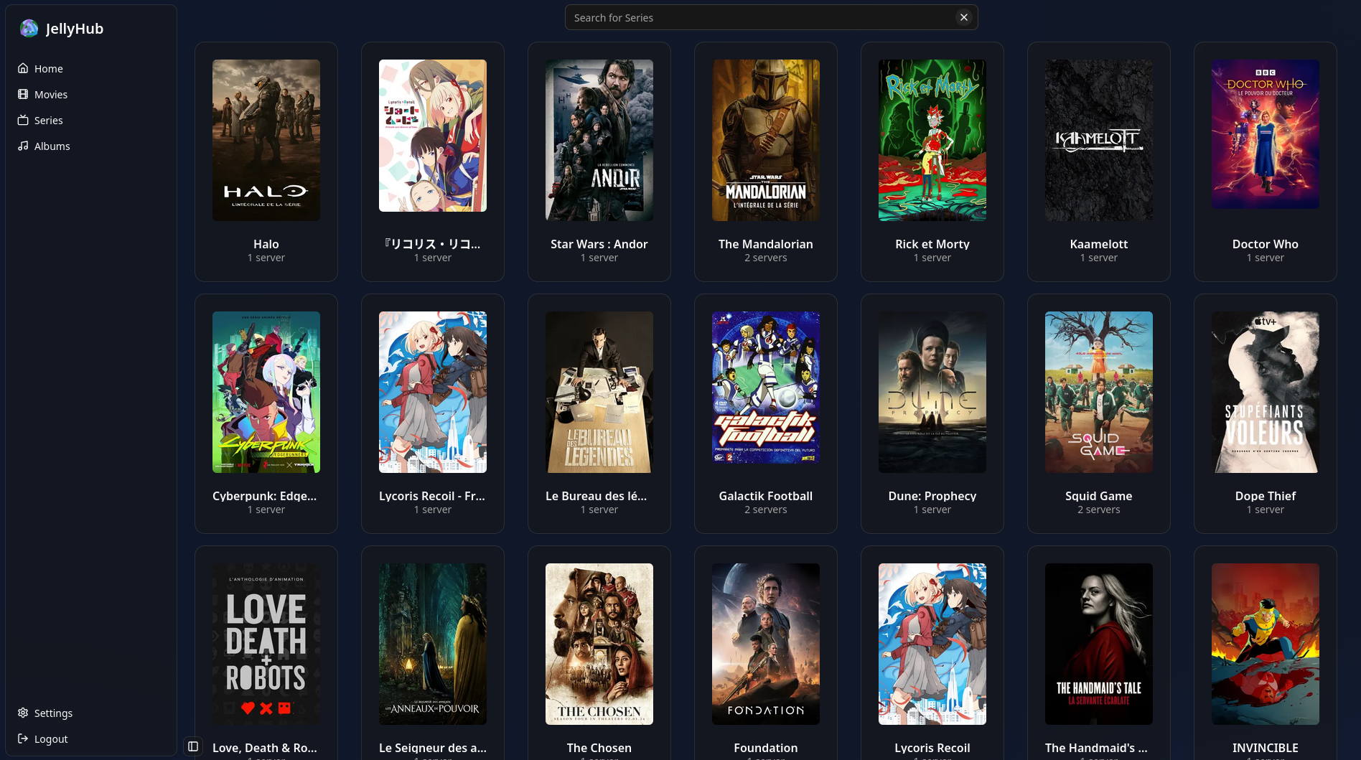Open The Mandalorian poster
The width and height of the screenshot is (1361, 760).
(x=766, y=140)
